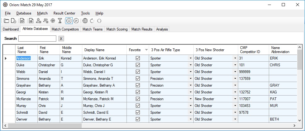Open Air Rifle Type dropdown for McKenzie
Image resolution: width=305 pixels, height=131 pixels.
click(191, 99)
